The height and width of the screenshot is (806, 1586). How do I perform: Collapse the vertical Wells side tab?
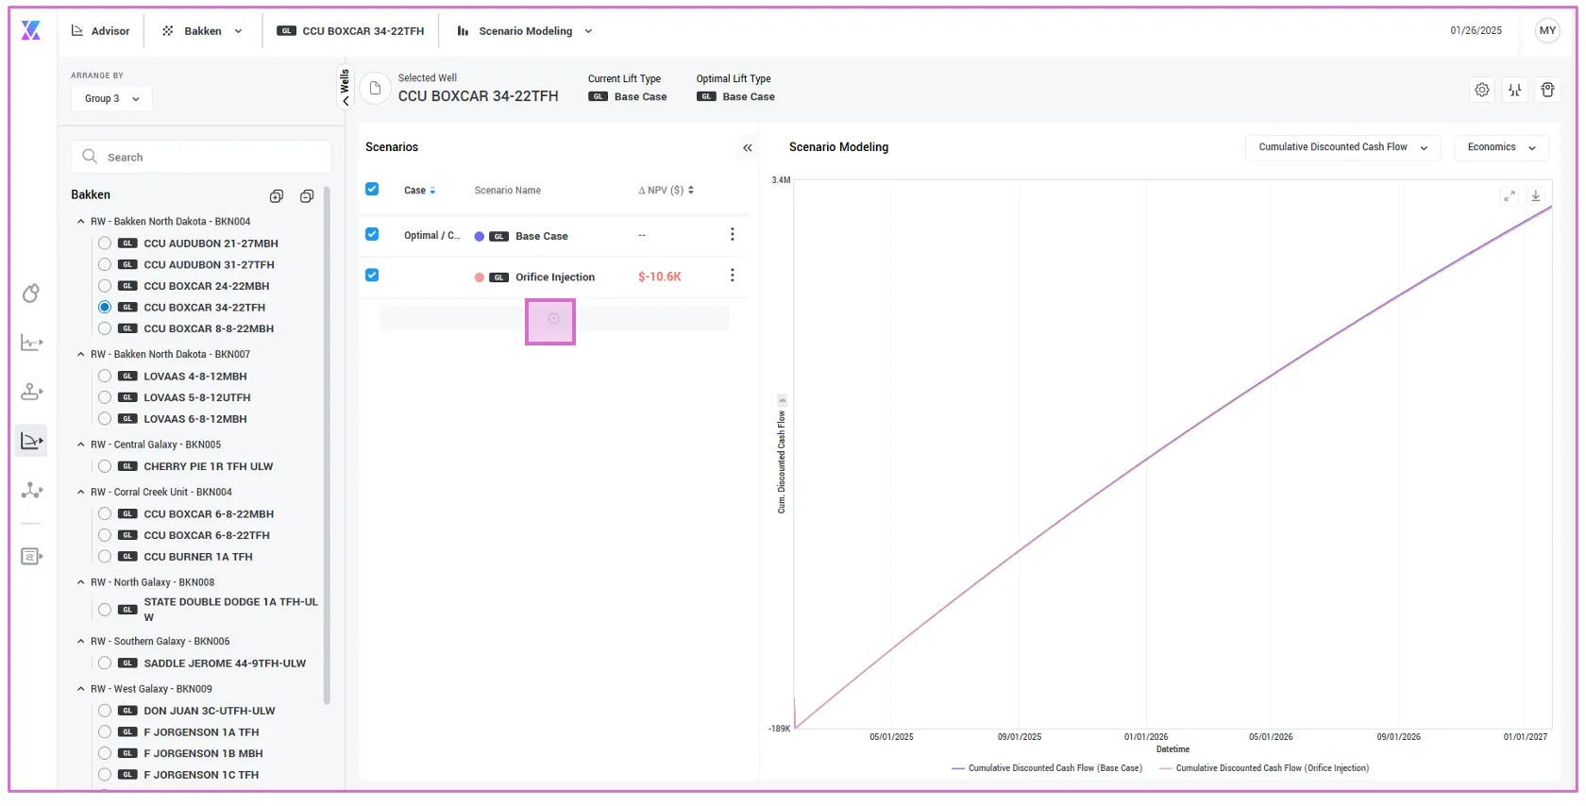tap(346, 87)
